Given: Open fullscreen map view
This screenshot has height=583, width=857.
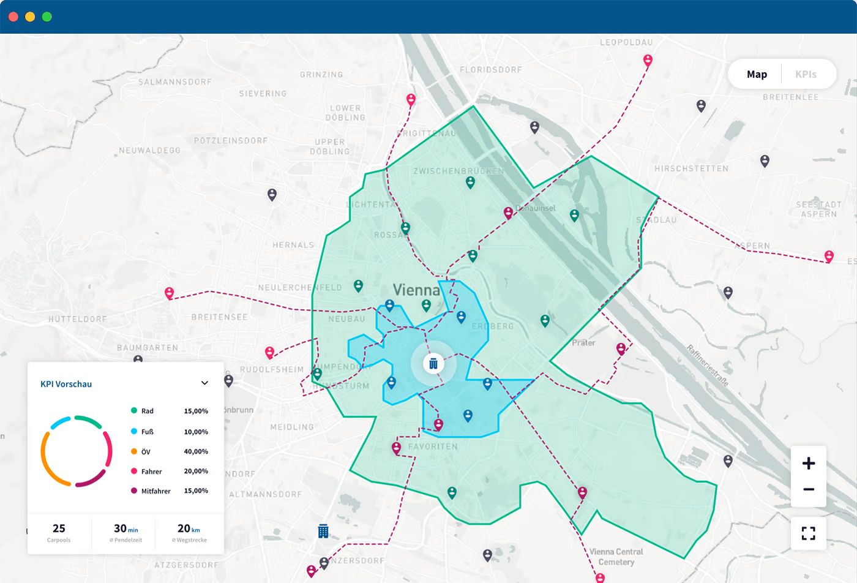Looking at the screenshot, I should click(x=809, y=533).
